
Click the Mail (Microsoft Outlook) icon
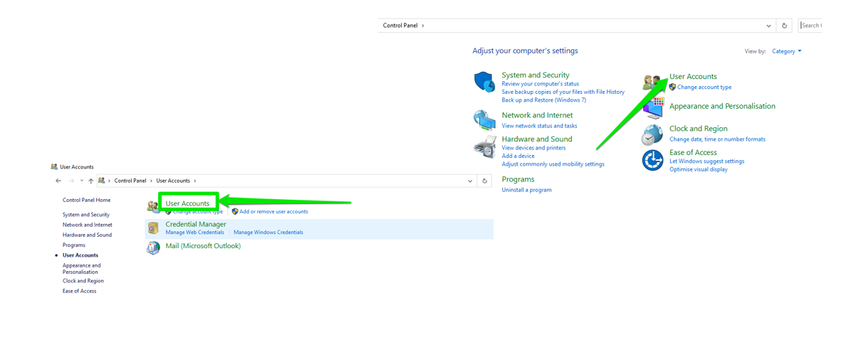click(153, 247)
